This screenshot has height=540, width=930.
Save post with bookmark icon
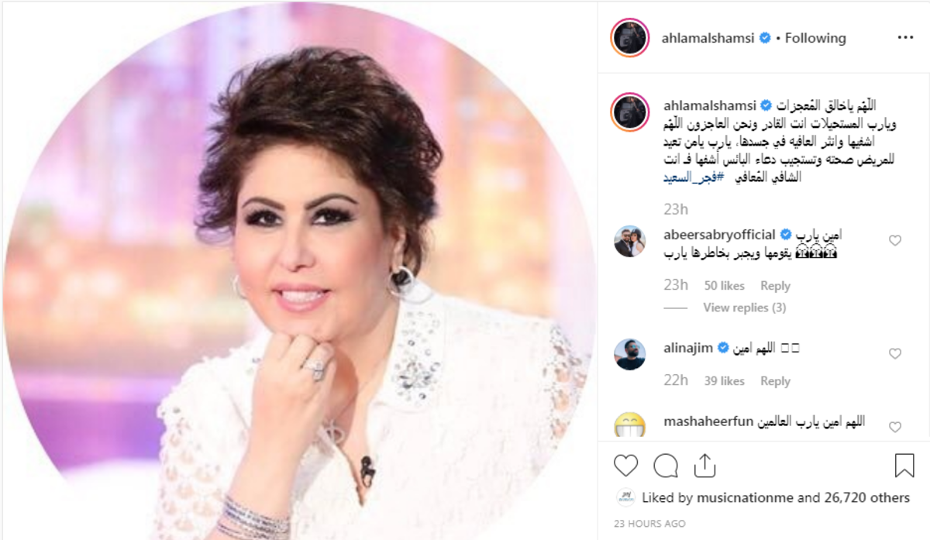904,465
